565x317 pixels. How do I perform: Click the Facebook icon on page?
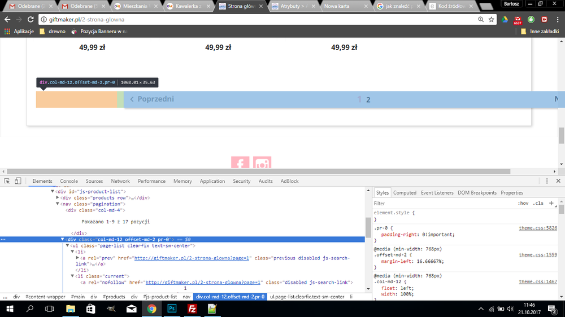click(x=240, y=162)
